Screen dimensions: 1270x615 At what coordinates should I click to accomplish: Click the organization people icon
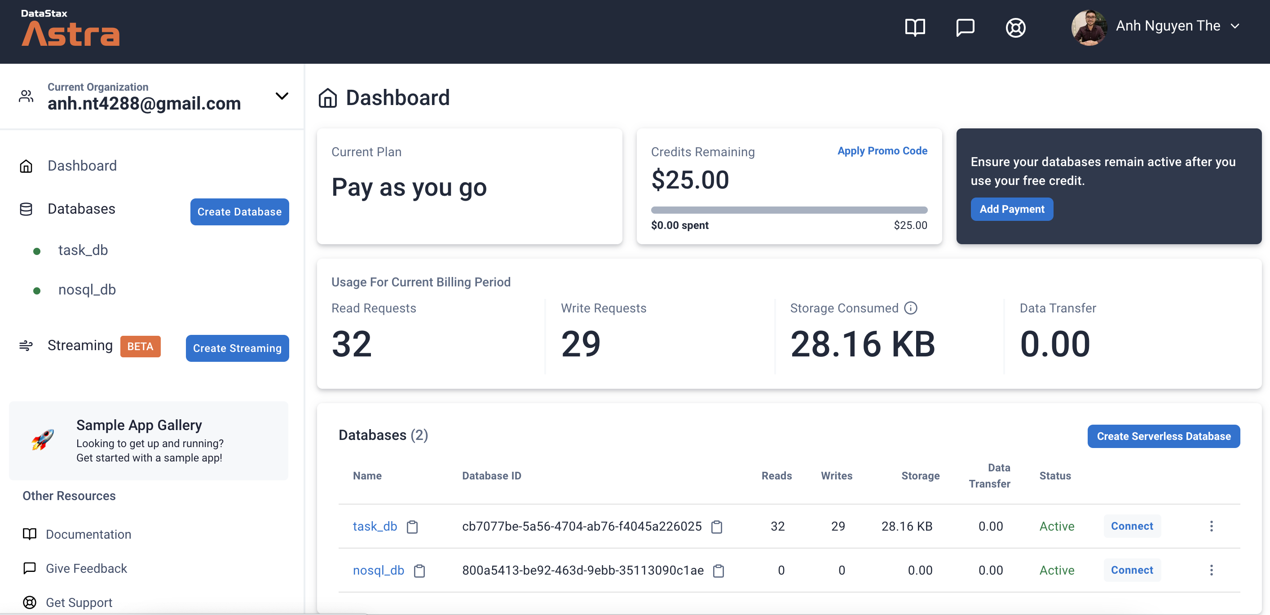click(26, 96)
